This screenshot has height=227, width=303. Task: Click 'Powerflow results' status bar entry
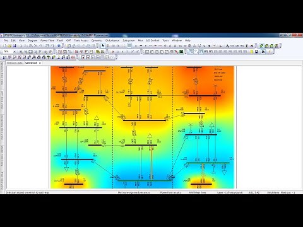click(x=170, y=192)
